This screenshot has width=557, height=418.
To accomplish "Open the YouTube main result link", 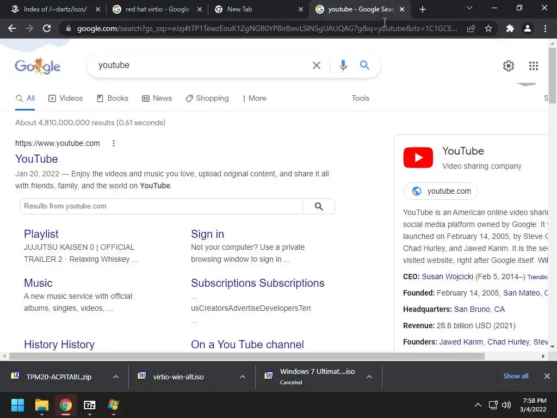I will [36, 159].
